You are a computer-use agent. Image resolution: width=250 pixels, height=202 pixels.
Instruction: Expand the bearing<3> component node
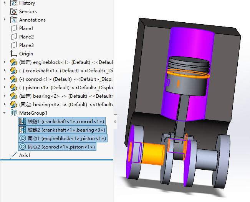(x=5, y=105)
